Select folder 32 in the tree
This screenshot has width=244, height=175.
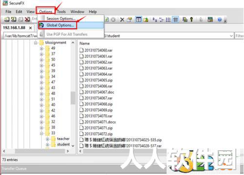[53, 122]
